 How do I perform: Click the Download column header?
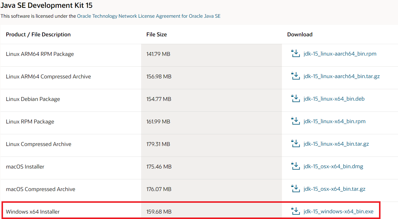[300, 35]
